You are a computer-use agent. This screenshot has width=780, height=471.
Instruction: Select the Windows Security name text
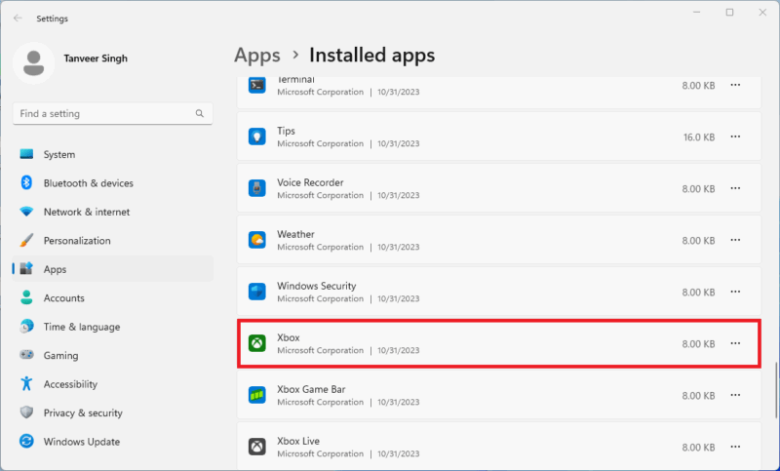point(317,286)
